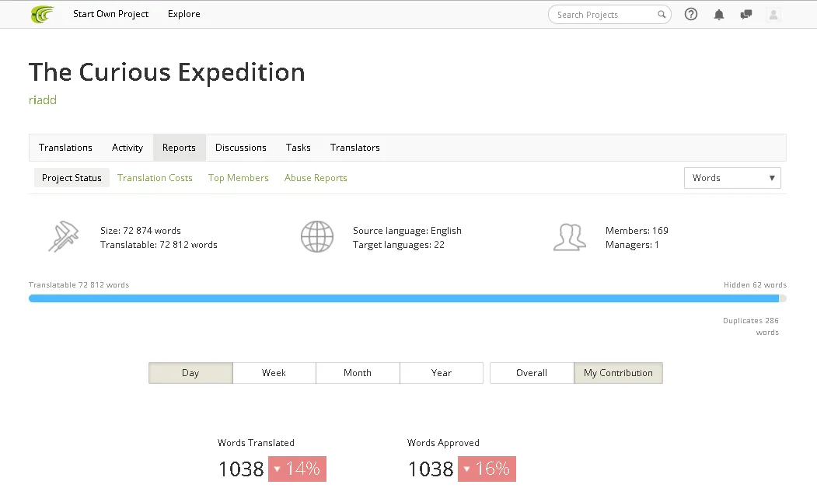This screenshot has width=817, height=495.
Task: Click the caliper project size icon
Action: [64, 236]
